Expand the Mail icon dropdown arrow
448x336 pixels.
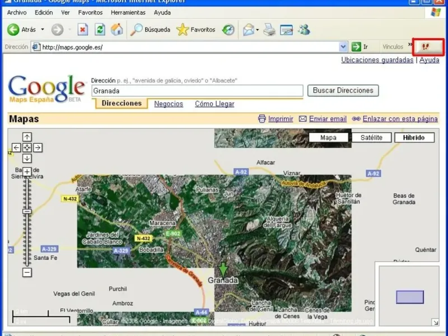(x=258, y=30)
